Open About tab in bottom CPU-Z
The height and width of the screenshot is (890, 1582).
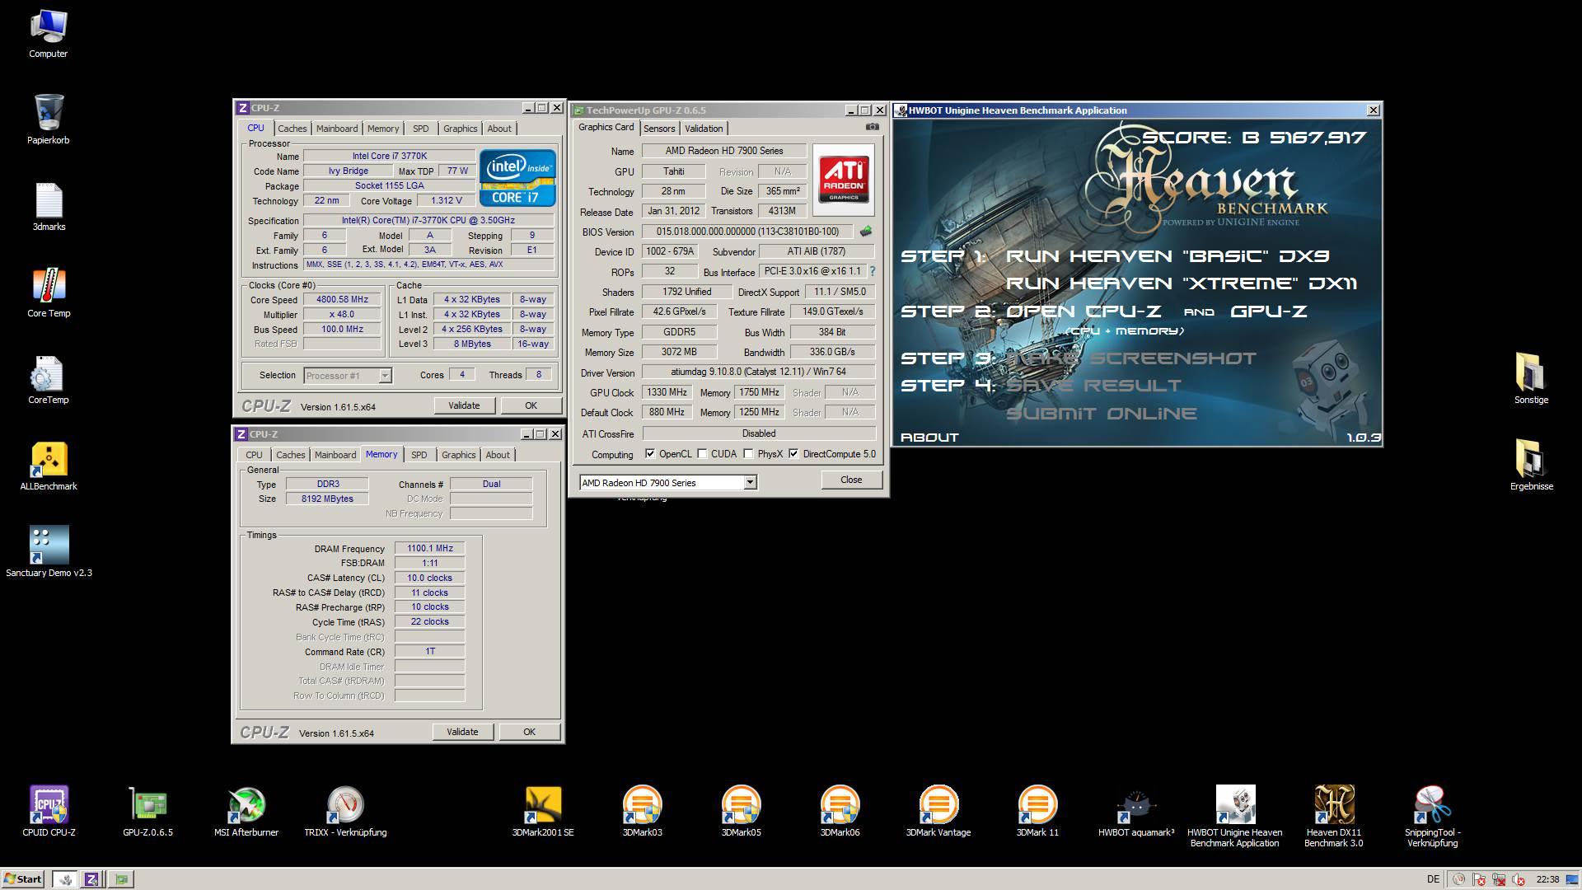click(x=498, y=455)
